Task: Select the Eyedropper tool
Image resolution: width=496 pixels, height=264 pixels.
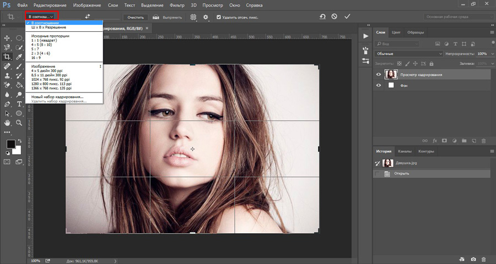Action: (x=19, y=57)
